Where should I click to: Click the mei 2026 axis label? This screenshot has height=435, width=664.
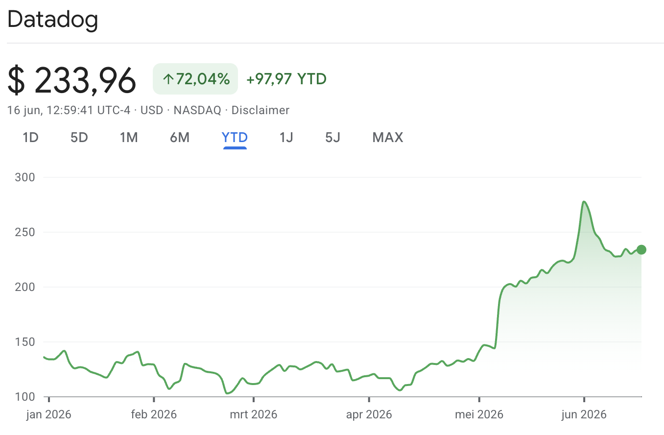coord(479,415)
